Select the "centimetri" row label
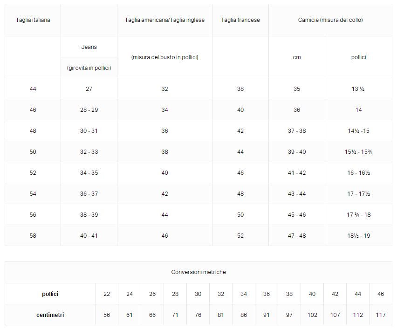The image size is (397, 330). click(50, 315)
